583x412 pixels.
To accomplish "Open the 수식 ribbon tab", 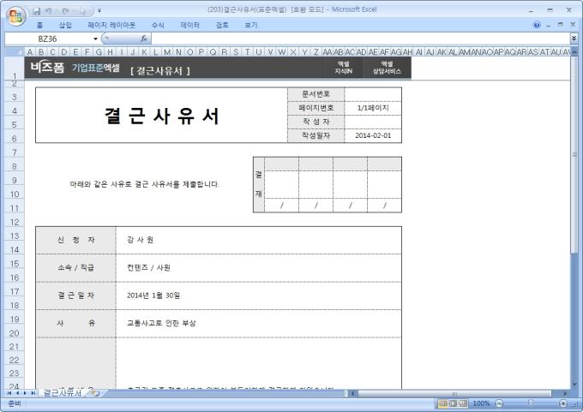I will coord(158,25).
